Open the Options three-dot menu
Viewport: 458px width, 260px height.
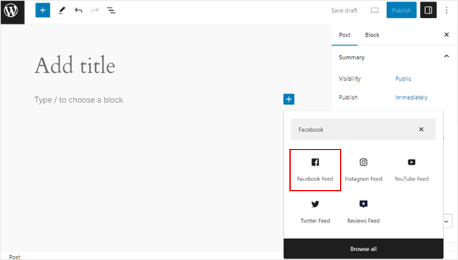[447, 11]
